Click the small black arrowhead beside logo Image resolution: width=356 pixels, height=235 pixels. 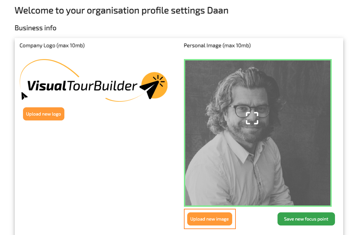pos(24,96)
